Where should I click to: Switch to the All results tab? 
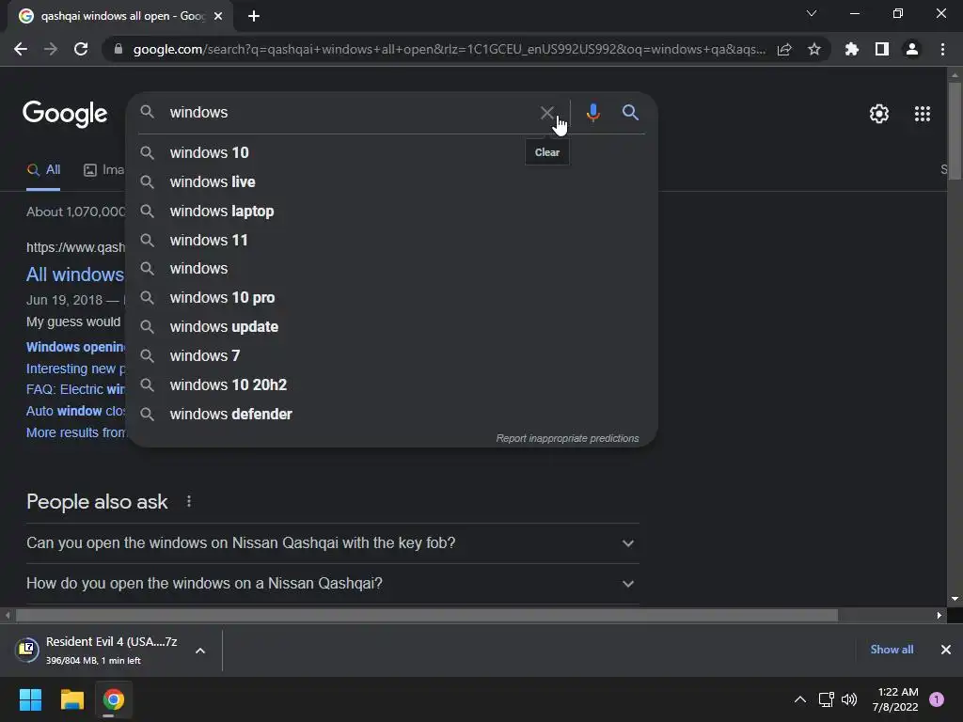(43, 170)
